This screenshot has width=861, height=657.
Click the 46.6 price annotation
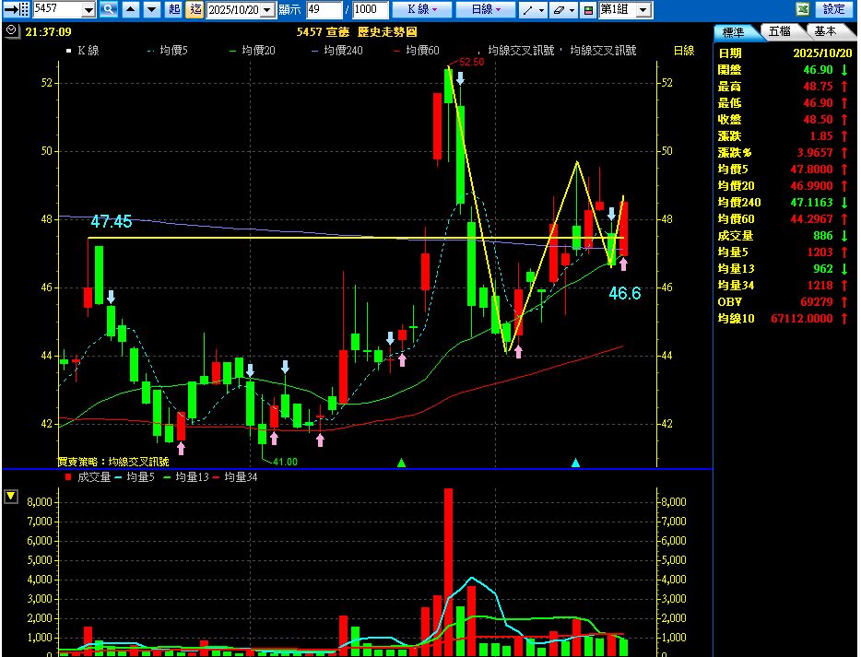(625, 293)
